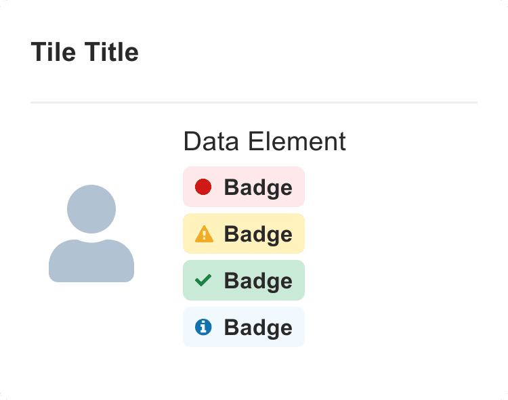Click the red circle error icon

203,187
